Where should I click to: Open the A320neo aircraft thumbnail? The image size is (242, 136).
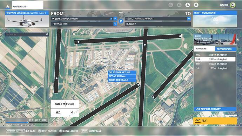[x=27, y=19]
